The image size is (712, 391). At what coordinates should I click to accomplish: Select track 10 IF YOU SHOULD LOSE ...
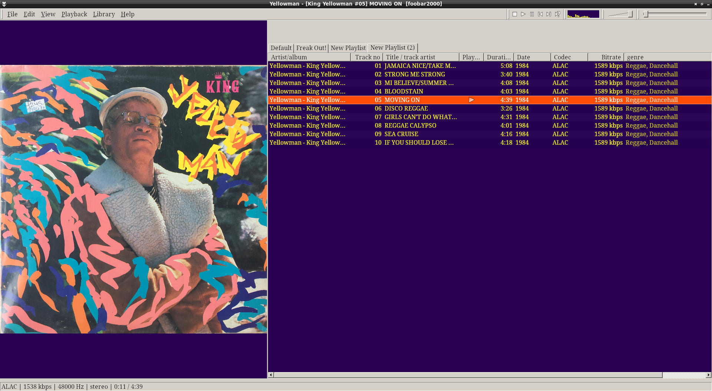489,142
